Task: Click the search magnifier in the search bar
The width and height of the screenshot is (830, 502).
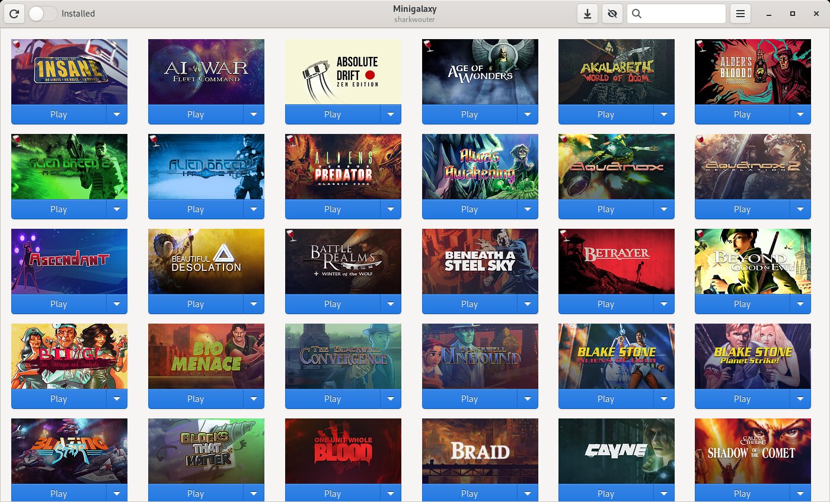Action: pos(636,14)
